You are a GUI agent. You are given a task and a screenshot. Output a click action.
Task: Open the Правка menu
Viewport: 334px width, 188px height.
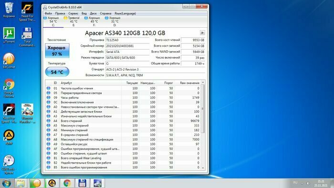click(x=60, y=13)
